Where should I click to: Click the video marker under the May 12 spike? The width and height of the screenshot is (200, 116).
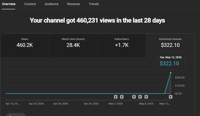[171, 97]
